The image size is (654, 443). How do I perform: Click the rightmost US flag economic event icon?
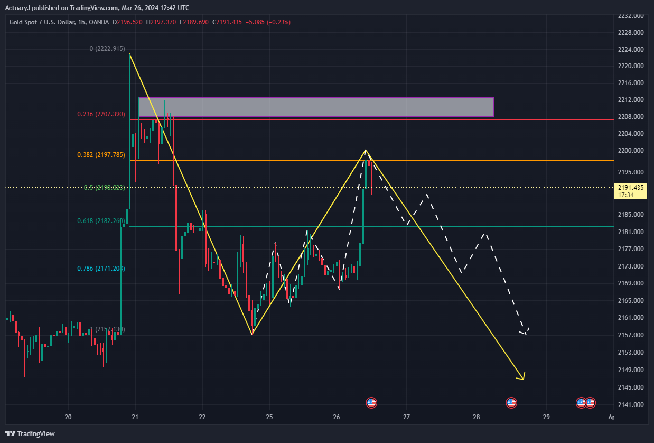[591, 403]
